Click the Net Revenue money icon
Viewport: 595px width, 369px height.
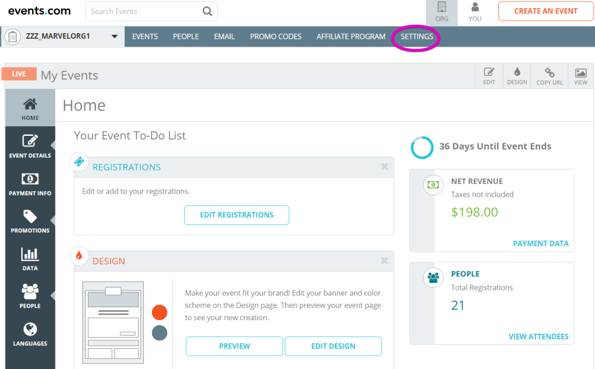433,185
